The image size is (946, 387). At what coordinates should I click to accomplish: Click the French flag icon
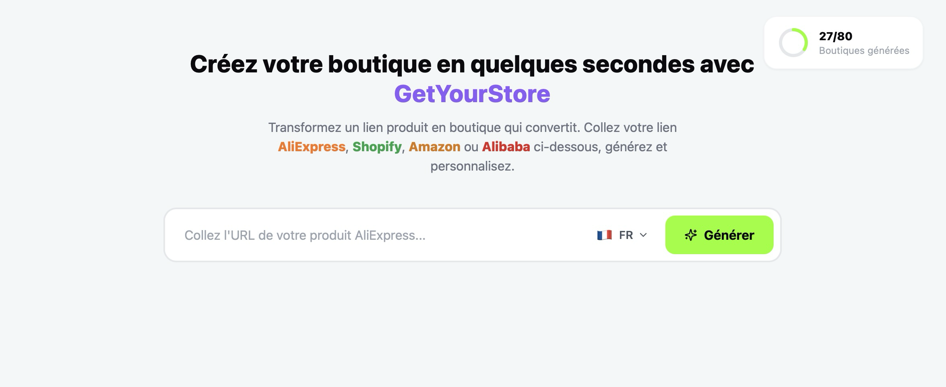(x=604, y=235)
